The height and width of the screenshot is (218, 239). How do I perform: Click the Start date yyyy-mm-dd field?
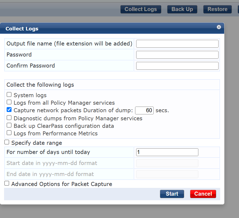tap(167, 163)
